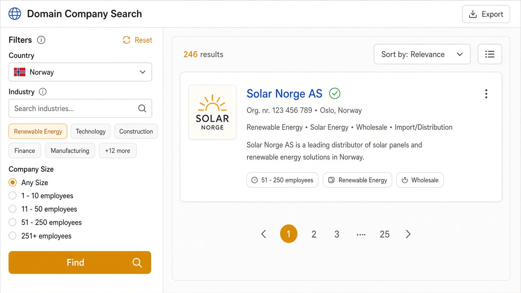Click the Wholesale tag on company card
Viewport: 521px width, 293px height.
(420, 180)
